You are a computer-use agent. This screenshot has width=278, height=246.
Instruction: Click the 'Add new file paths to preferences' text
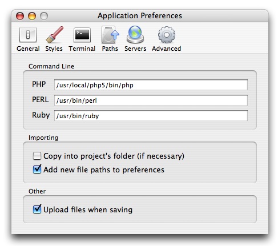[x=104, y=170]
